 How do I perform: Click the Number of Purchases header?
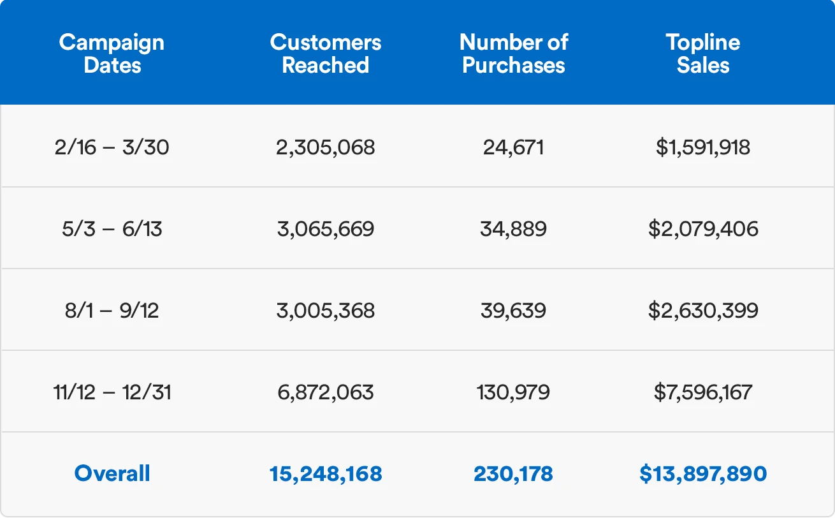[x=513, y=54]
